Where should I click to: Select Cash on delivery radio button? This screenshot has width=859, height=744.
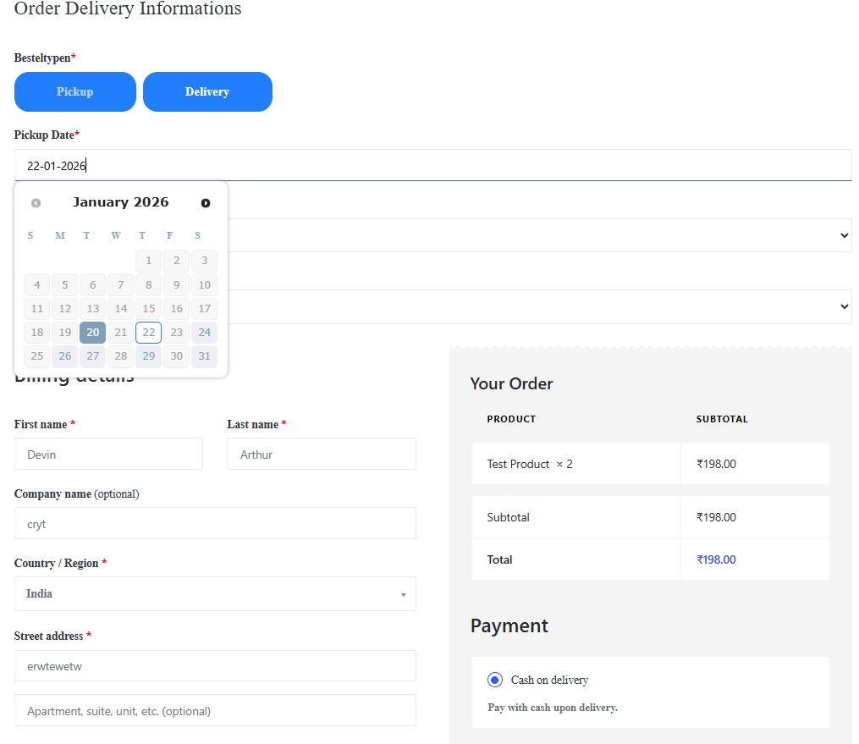click(x=495, y=680)
